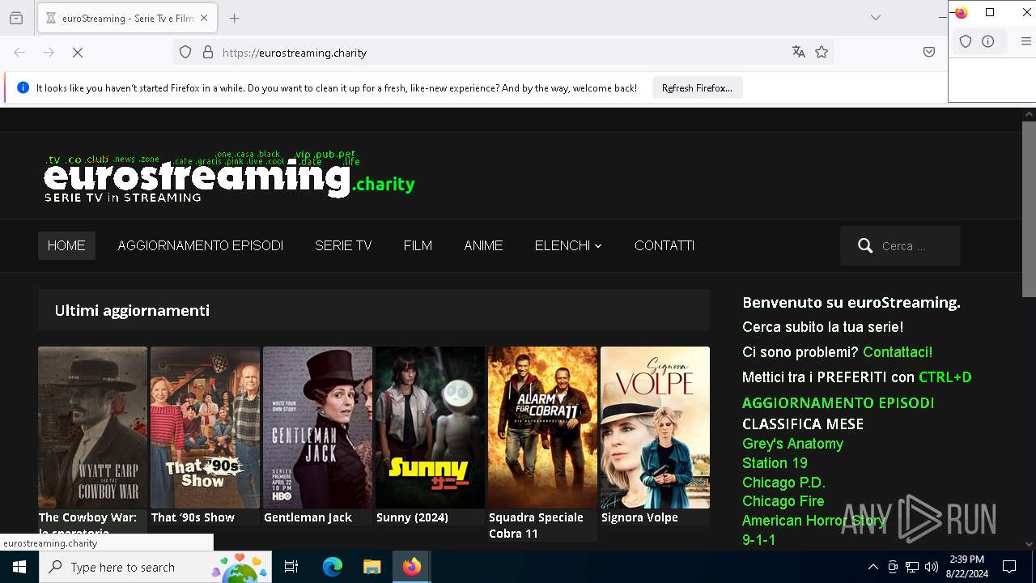Open Grey's Anatomy from the monthly ranking

click(793, 444)
